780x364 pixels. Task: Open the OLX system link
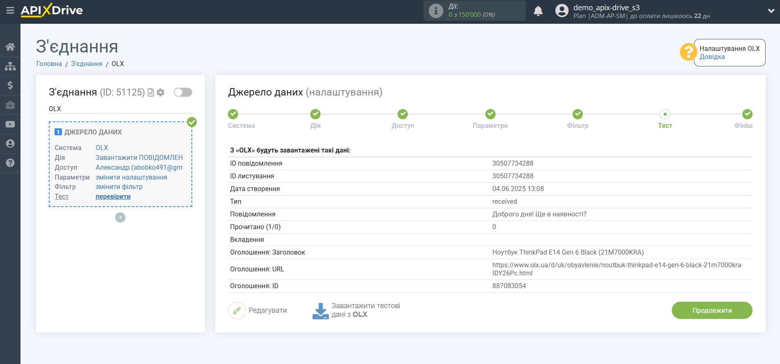click(102, 148)
